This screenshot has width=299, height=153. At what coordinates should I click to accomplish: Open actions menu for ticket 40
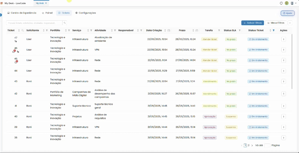pyautogui.click(x=283, y=117)
